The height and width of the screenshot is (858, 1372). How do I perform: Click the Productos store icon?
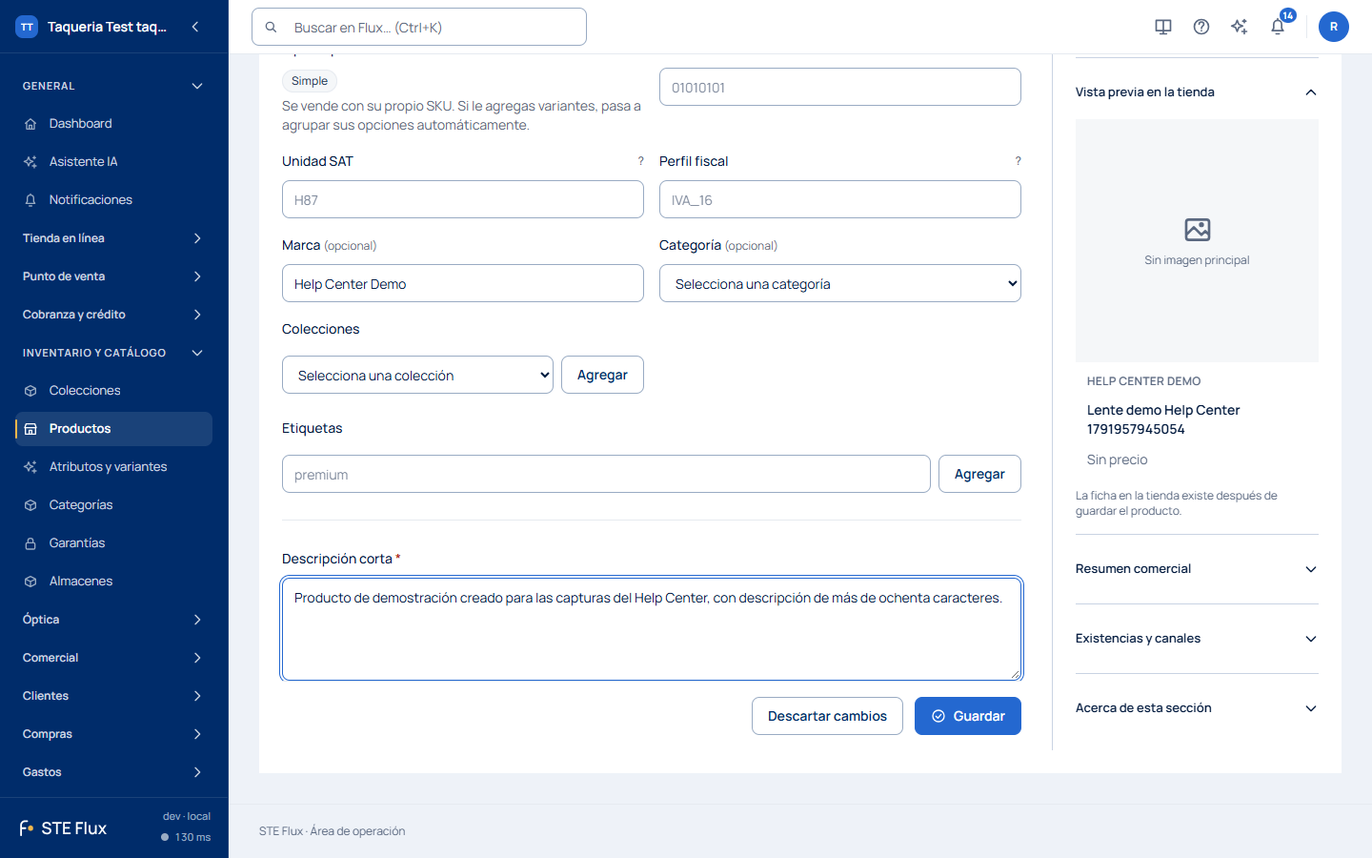tap(30, 429)
